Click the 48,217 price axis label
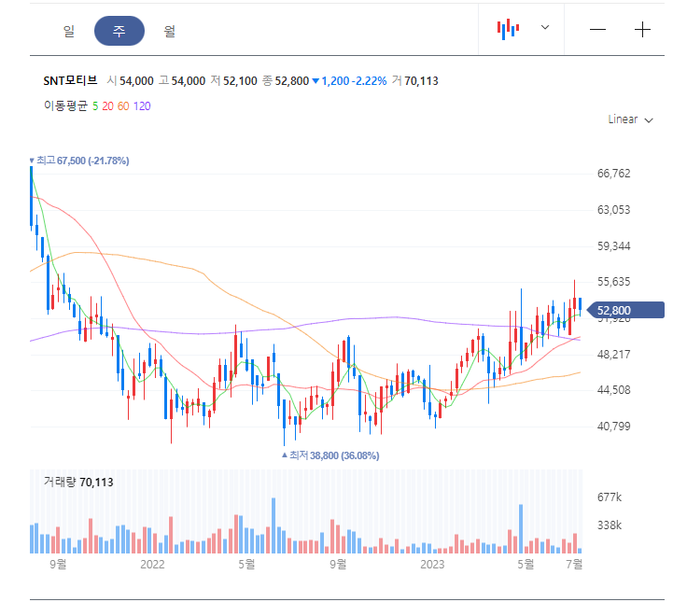Image resolution: width=673 pixels, height=602 pixels. coord(614,355)
